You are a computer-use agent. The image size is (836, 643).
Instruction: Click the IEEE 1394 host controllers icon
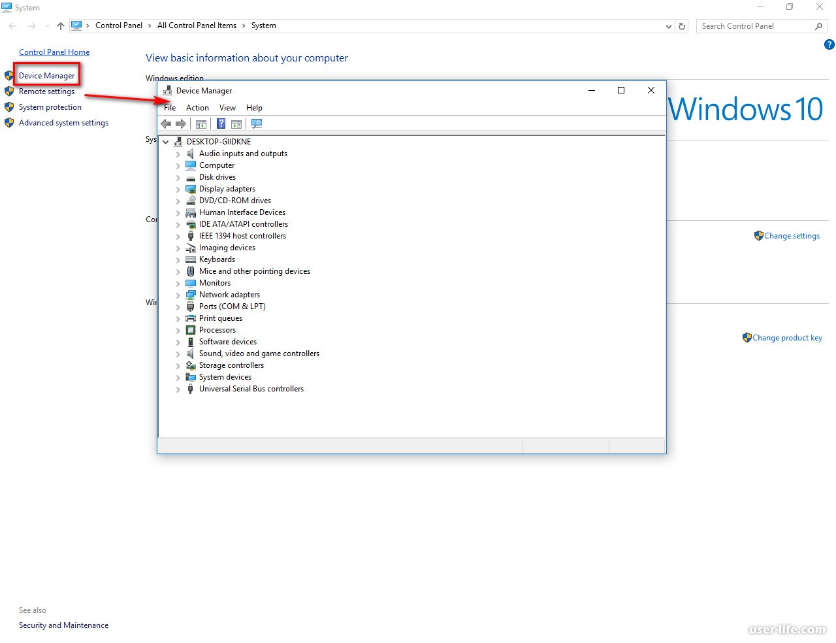(x=191, y=236)
